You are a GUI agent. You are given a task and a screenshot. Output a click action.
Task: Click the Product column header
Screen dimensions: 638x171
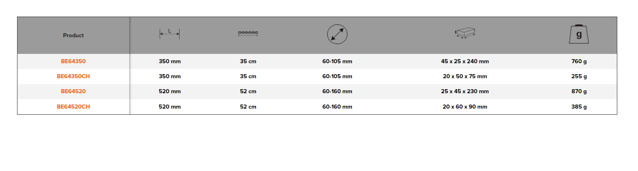click(x=73, y=35)
